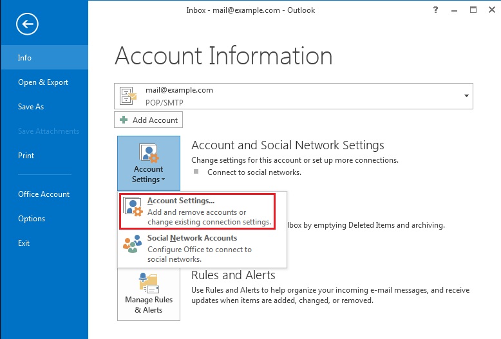Viewport: 501px width, 339px height.
Task: Open the Open & Export tab
Action: 44,82
